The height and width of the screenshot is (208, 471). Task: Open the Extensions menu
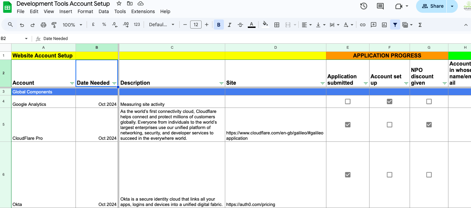pos(143,11)
